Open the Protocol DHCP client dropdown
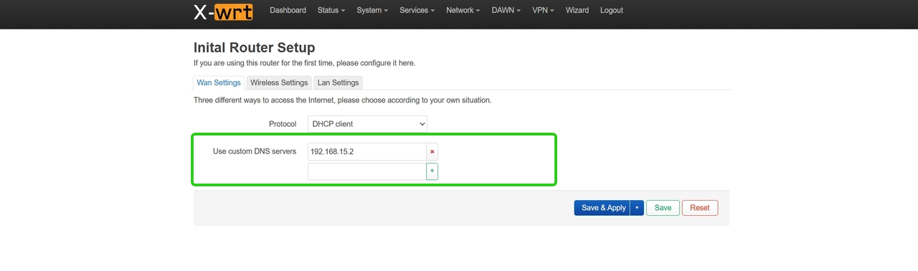Image resolution: width=918 pixels, height=271 pixels. point(367,124)
